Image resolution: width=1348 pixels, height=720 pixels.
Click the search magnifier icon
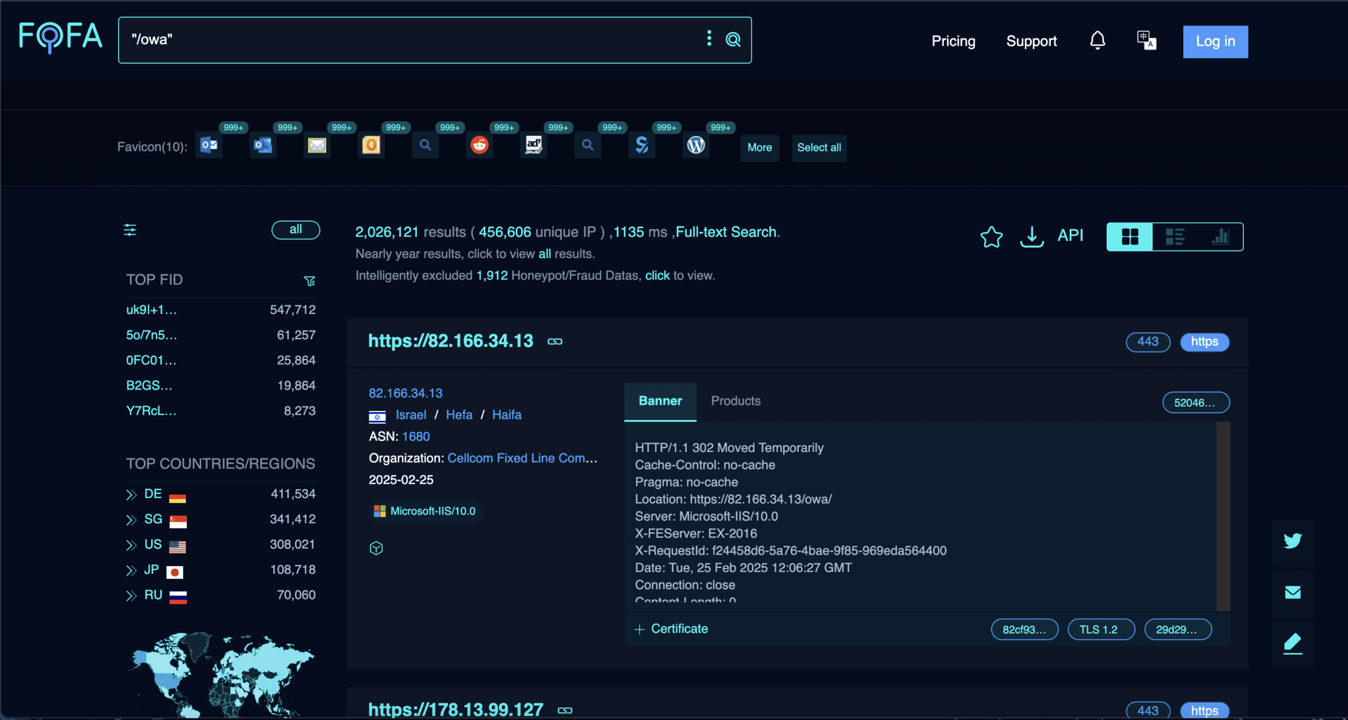(x=733, y=40)
